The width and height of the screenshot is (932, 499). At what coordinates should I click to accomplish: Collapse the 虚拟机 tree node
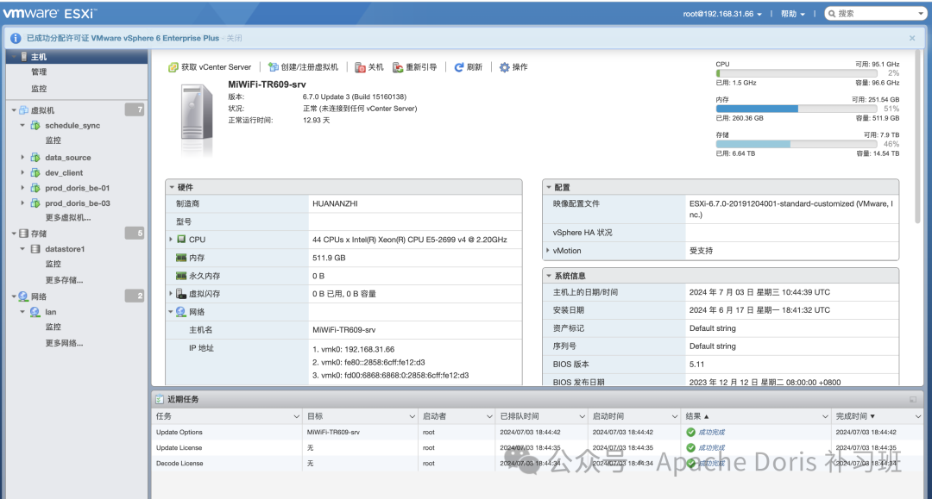point(14,110)
